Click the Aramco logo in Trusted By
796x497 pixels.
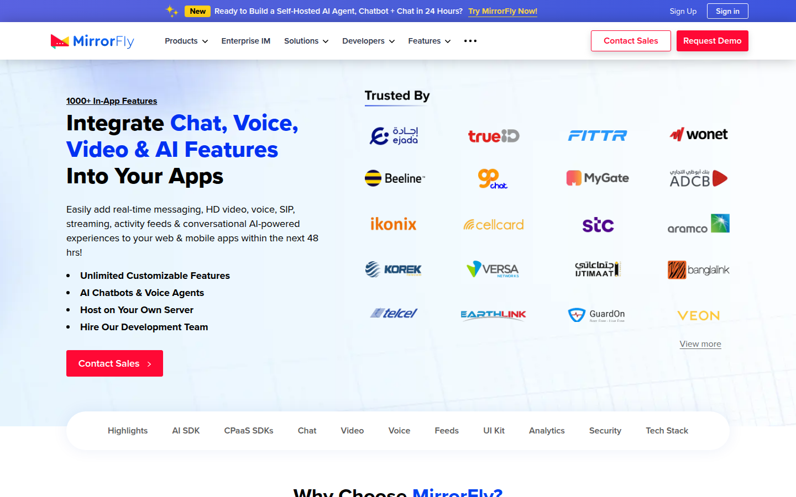(698, 224)
